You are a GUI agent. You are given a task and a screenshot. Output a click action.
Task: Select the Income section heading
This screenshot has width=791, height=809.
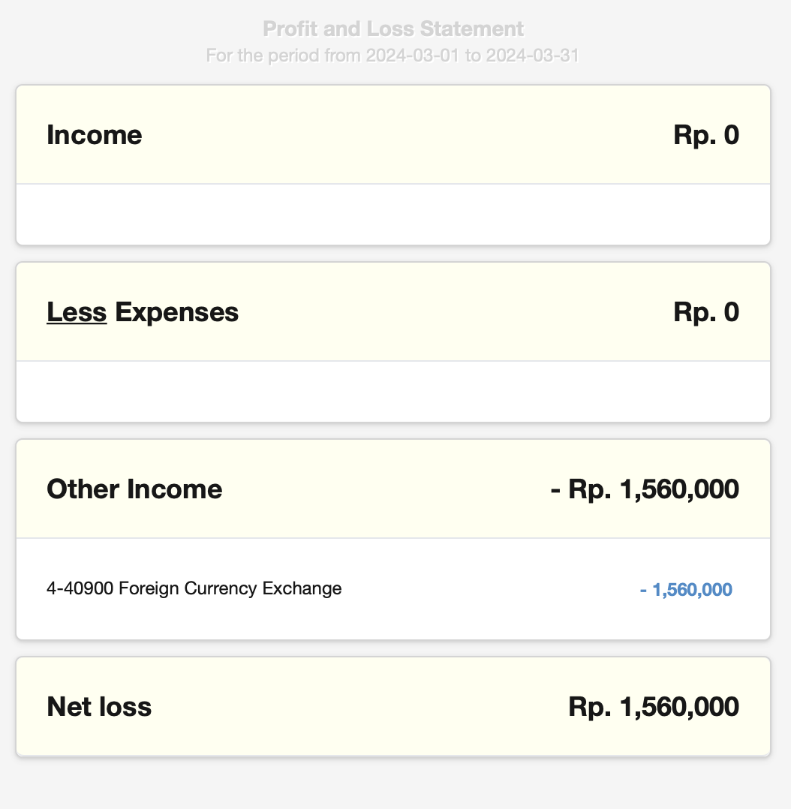point(95,135)
